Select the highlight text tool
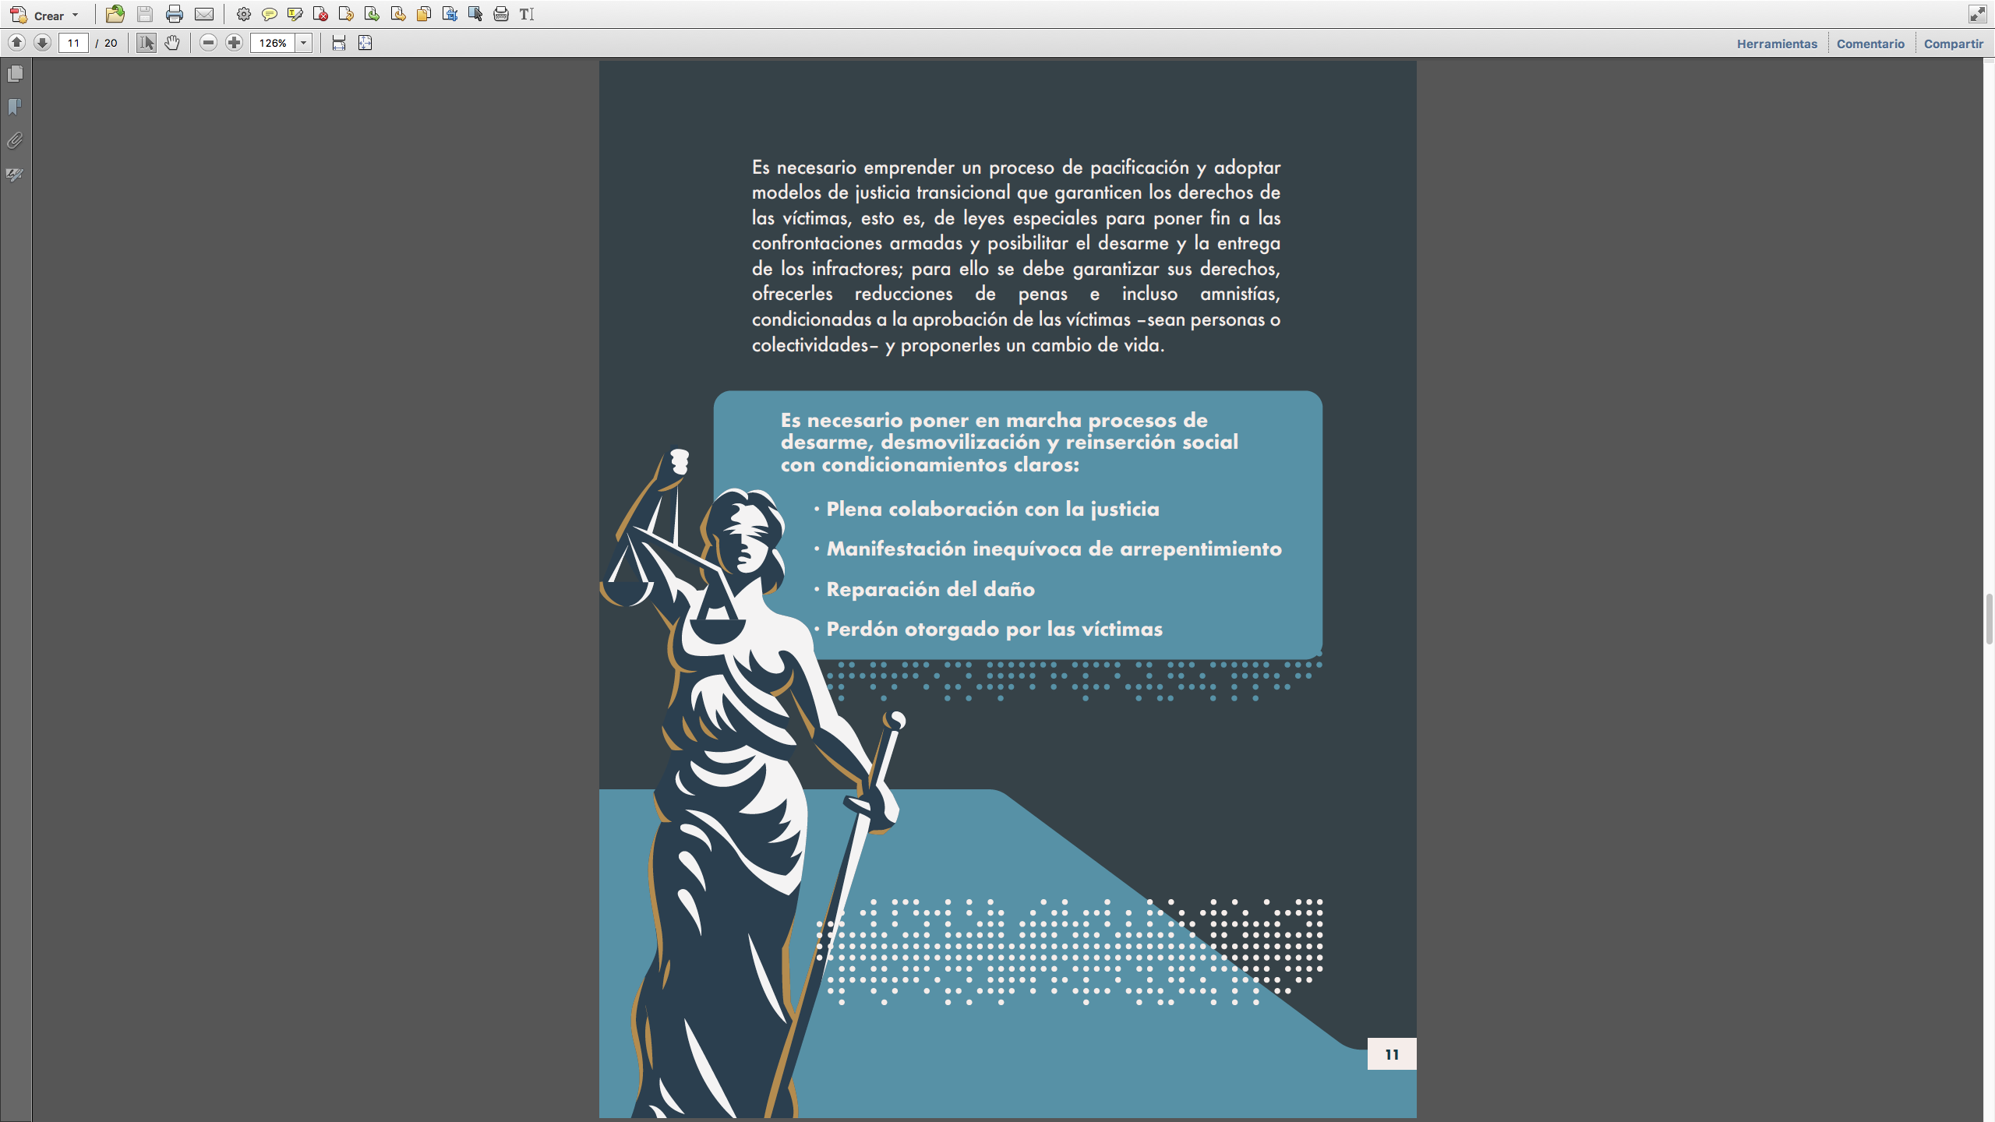This screenshot has width=1995, height=1122. click(295, 14)
